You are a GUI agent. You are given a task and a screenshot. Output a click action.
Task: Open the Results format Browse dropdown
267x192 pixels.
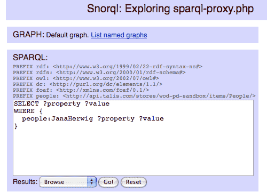click(68, 182)
